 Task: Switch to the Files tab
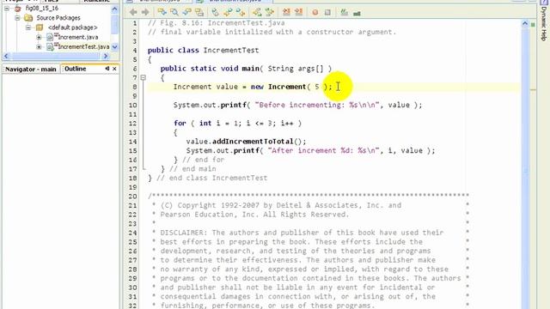(52, 1)
